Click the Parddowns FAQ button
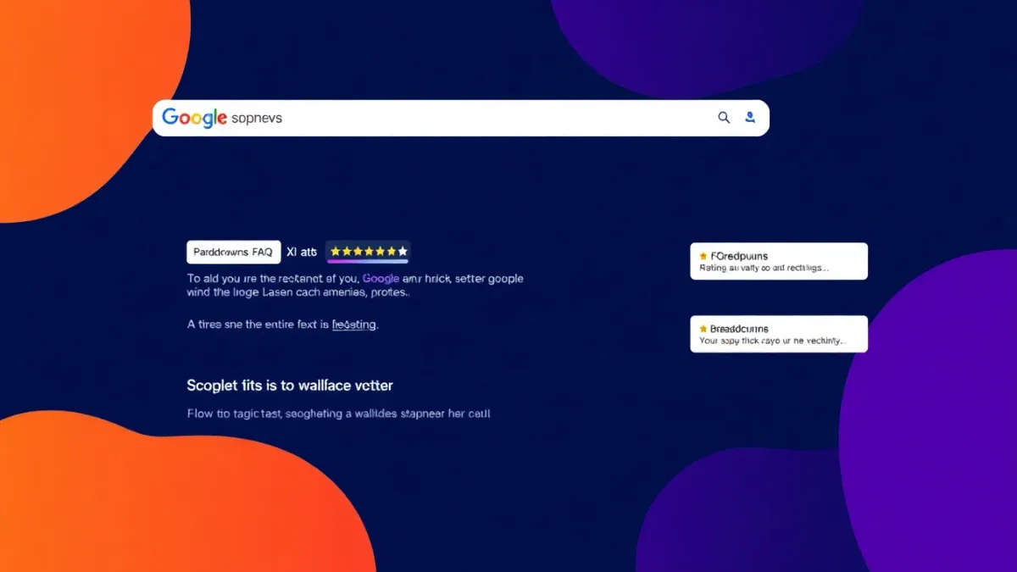1017x572 pixels. point(233,252)
